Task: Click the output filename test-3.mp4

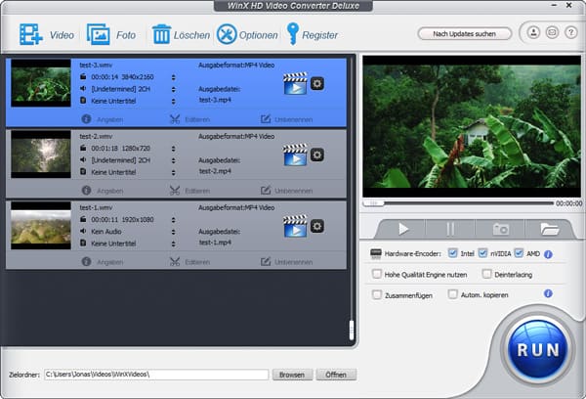Action: (215, 100)
